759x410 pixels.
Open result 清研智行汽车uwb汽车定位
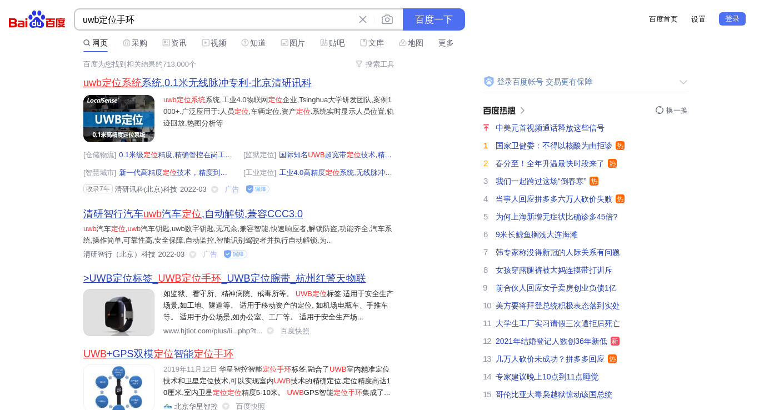[x=193, y=214]
